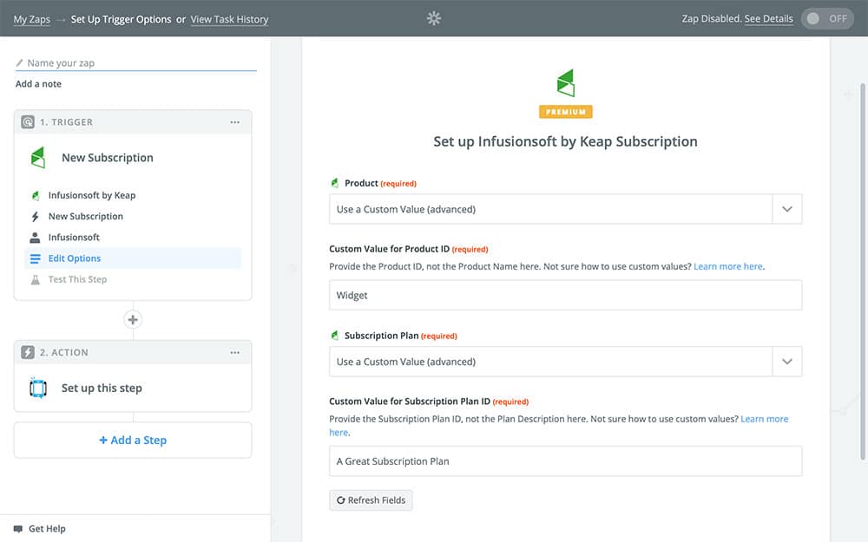This screenshot has width=868, height=542.
Task: Click the Zapier loading logo in header
Action: [434, 18]
